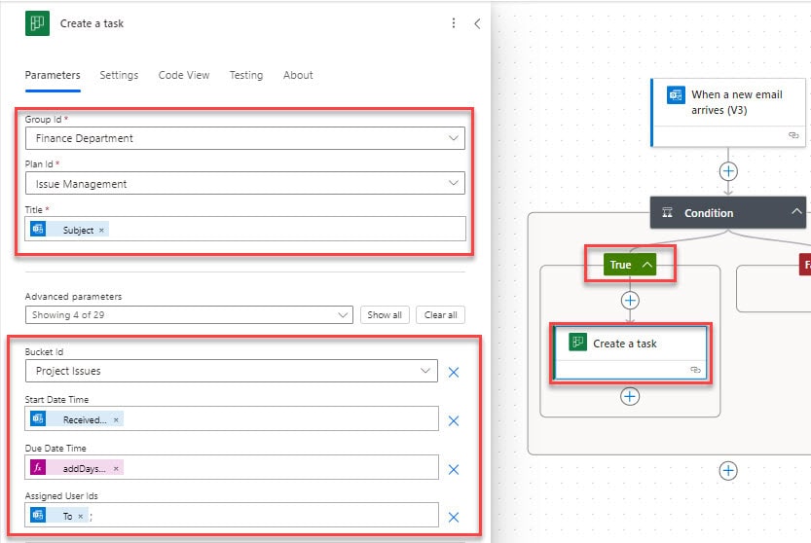811x543 pixels.
Task: Collapse the Condition card with its chevron
Action: click(796, 211)
